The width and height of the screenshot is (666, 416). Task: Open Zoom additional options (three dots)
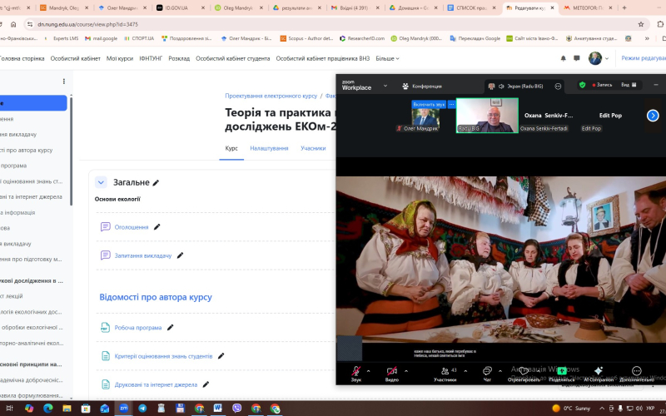[x=637, y=371]
